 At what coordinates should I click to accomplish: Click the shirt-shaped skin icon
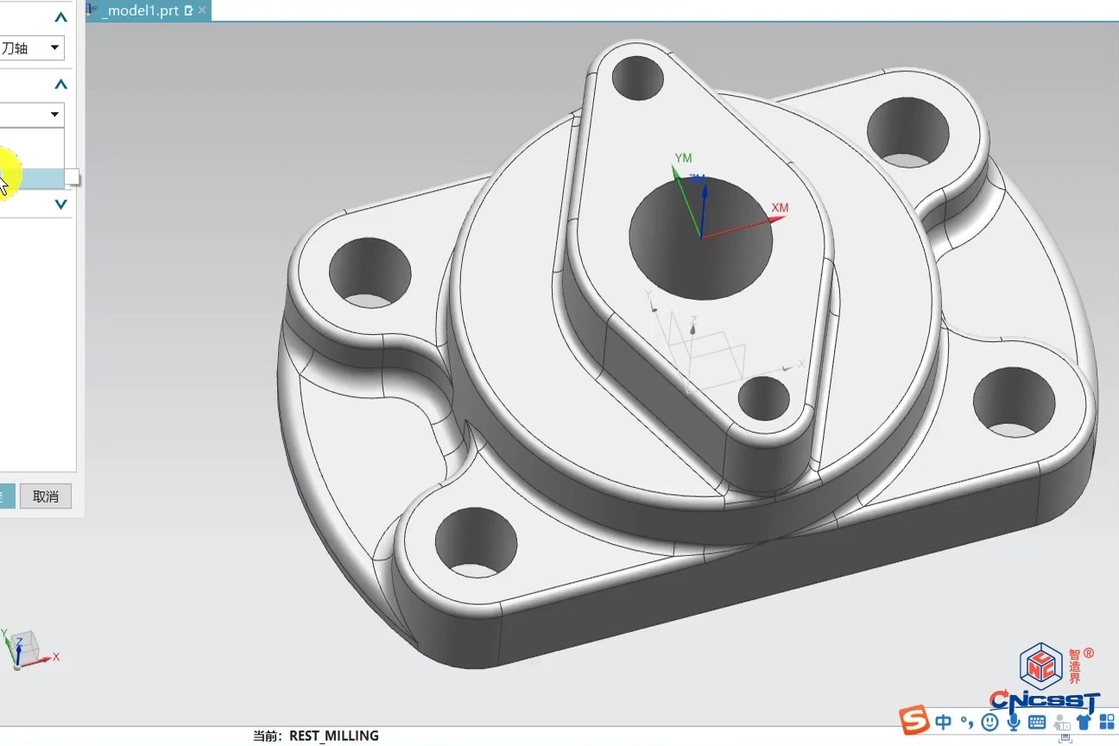[x=1084, y=722]
